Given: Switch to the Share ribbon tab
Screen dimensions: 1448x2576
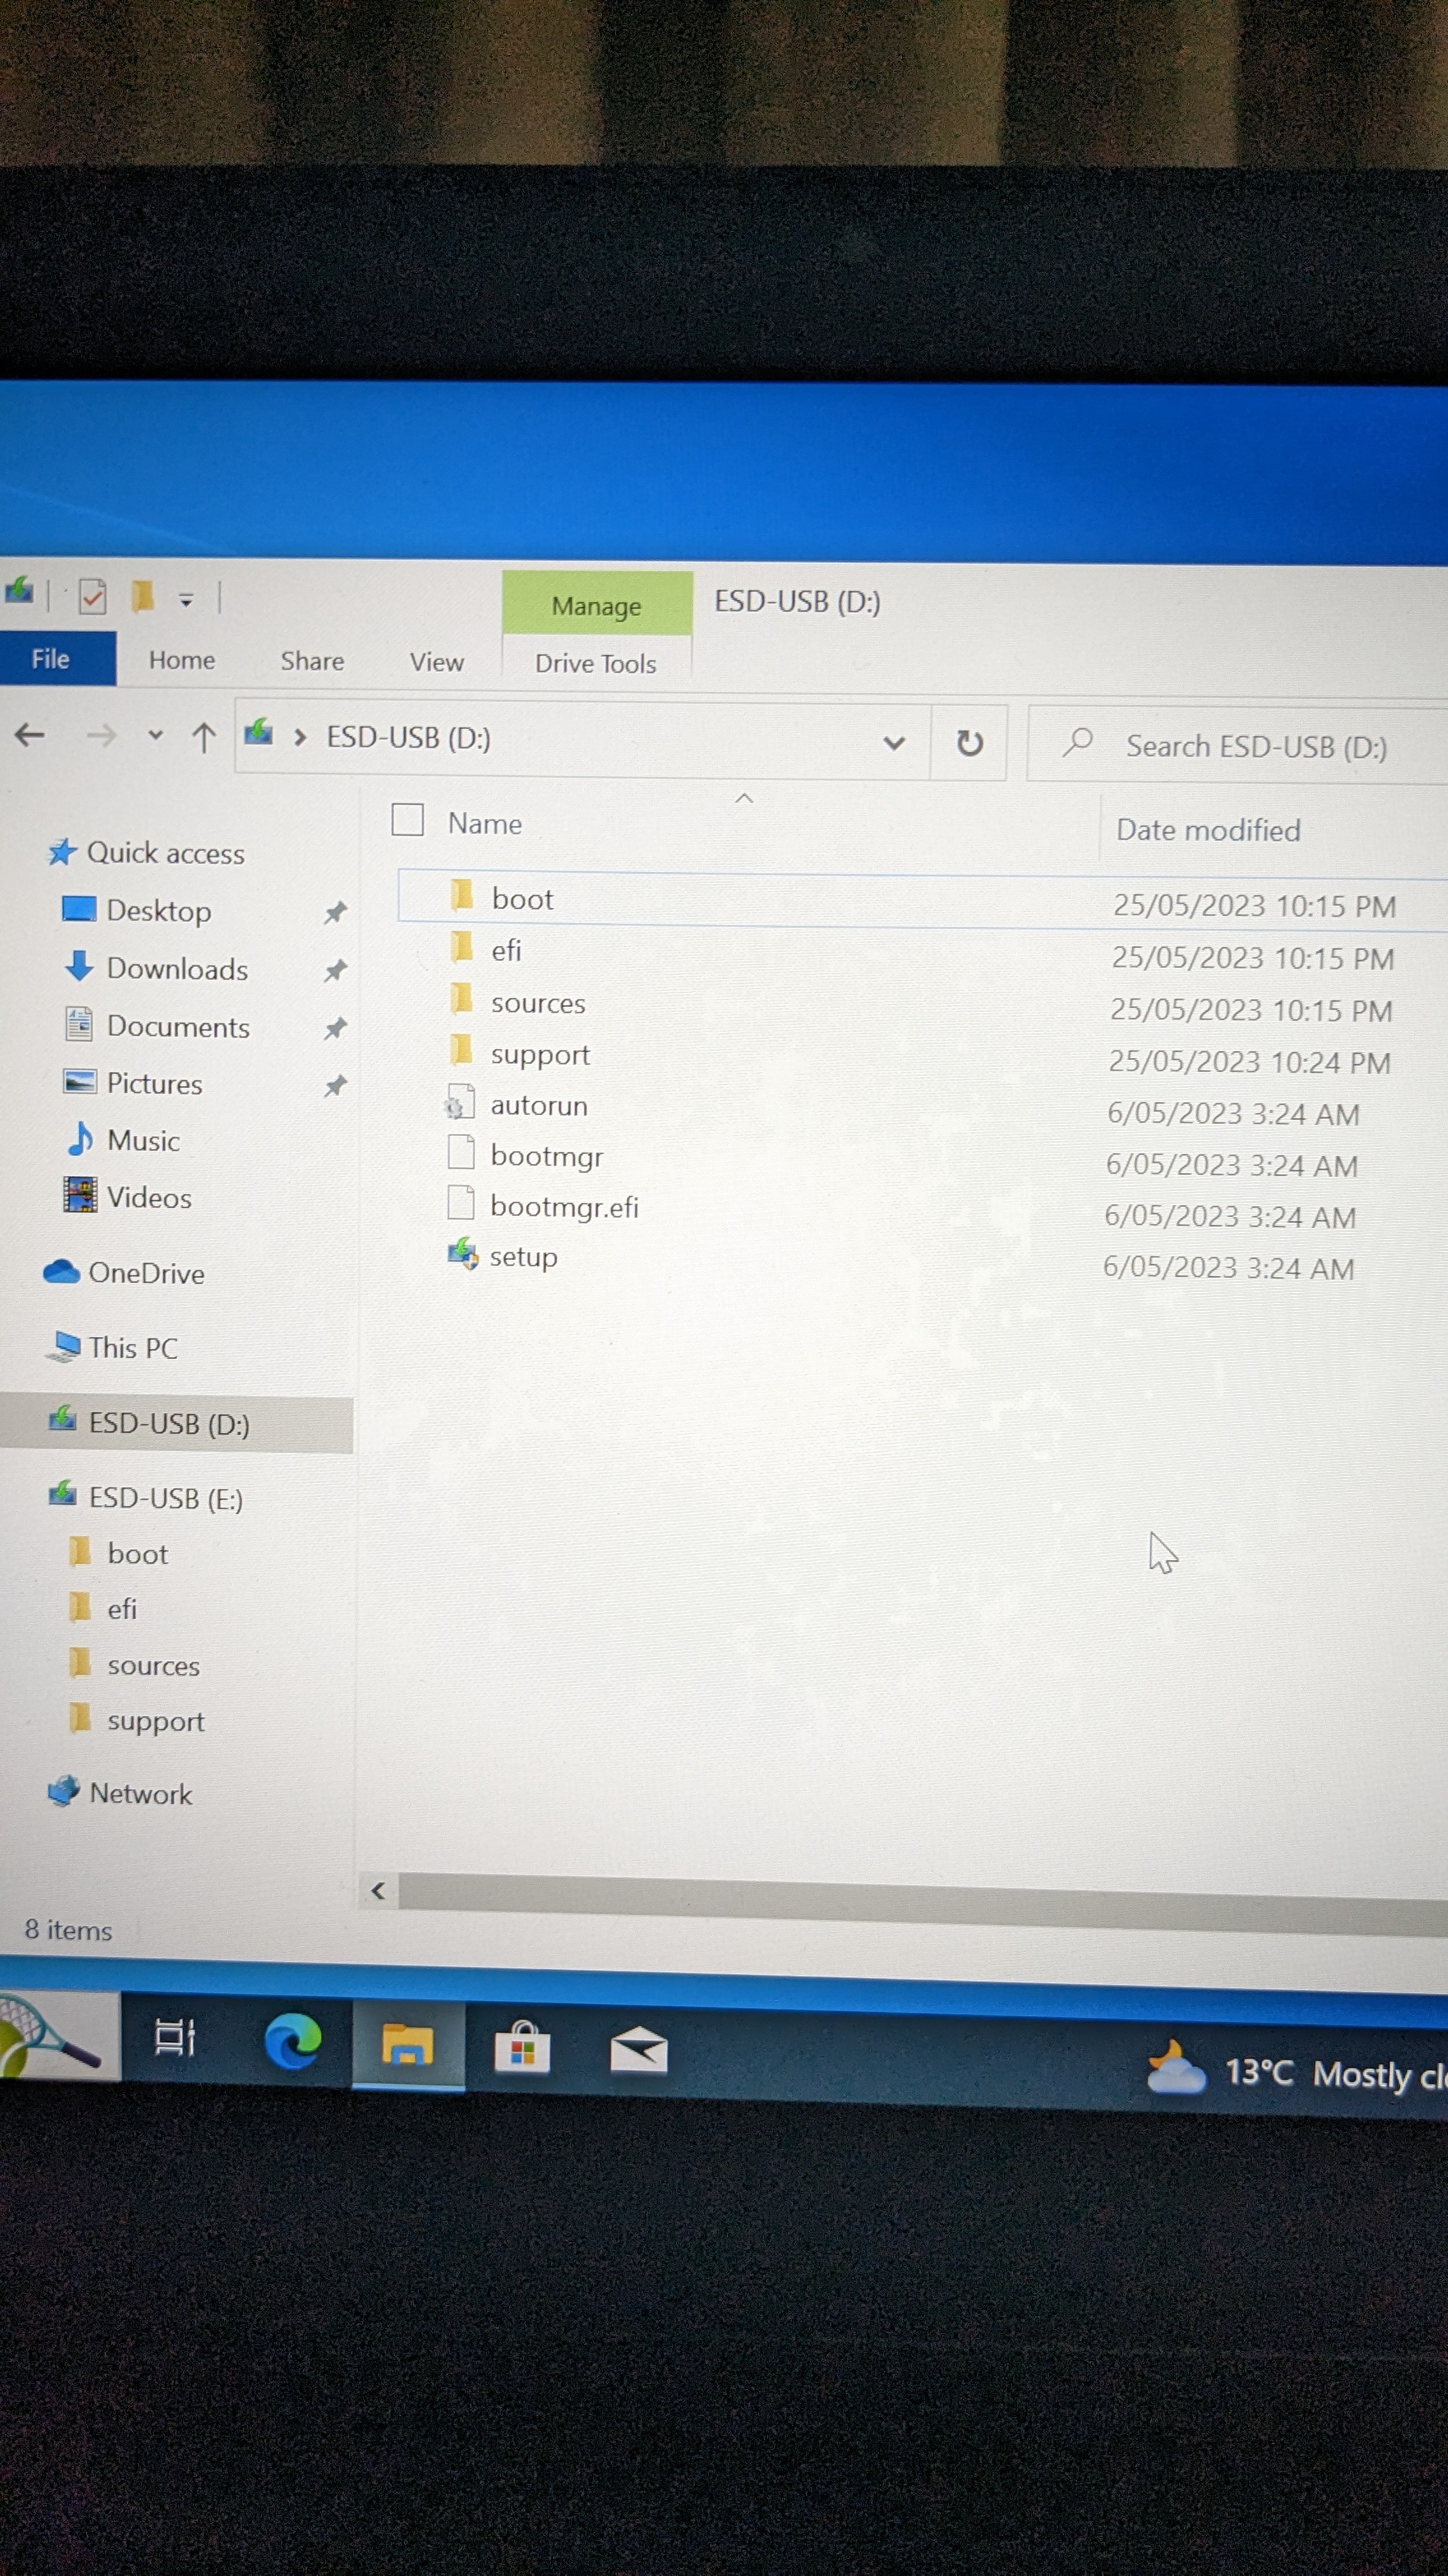Looking at the screenshot, I should click(312, 661).
